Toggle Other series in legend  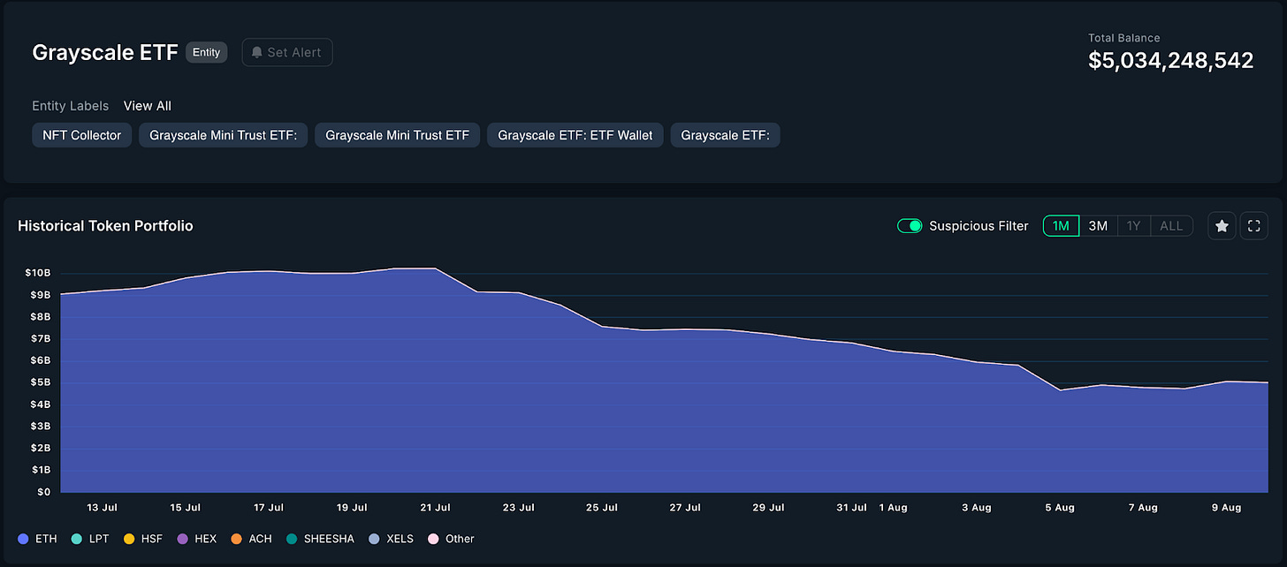point(451,539)
